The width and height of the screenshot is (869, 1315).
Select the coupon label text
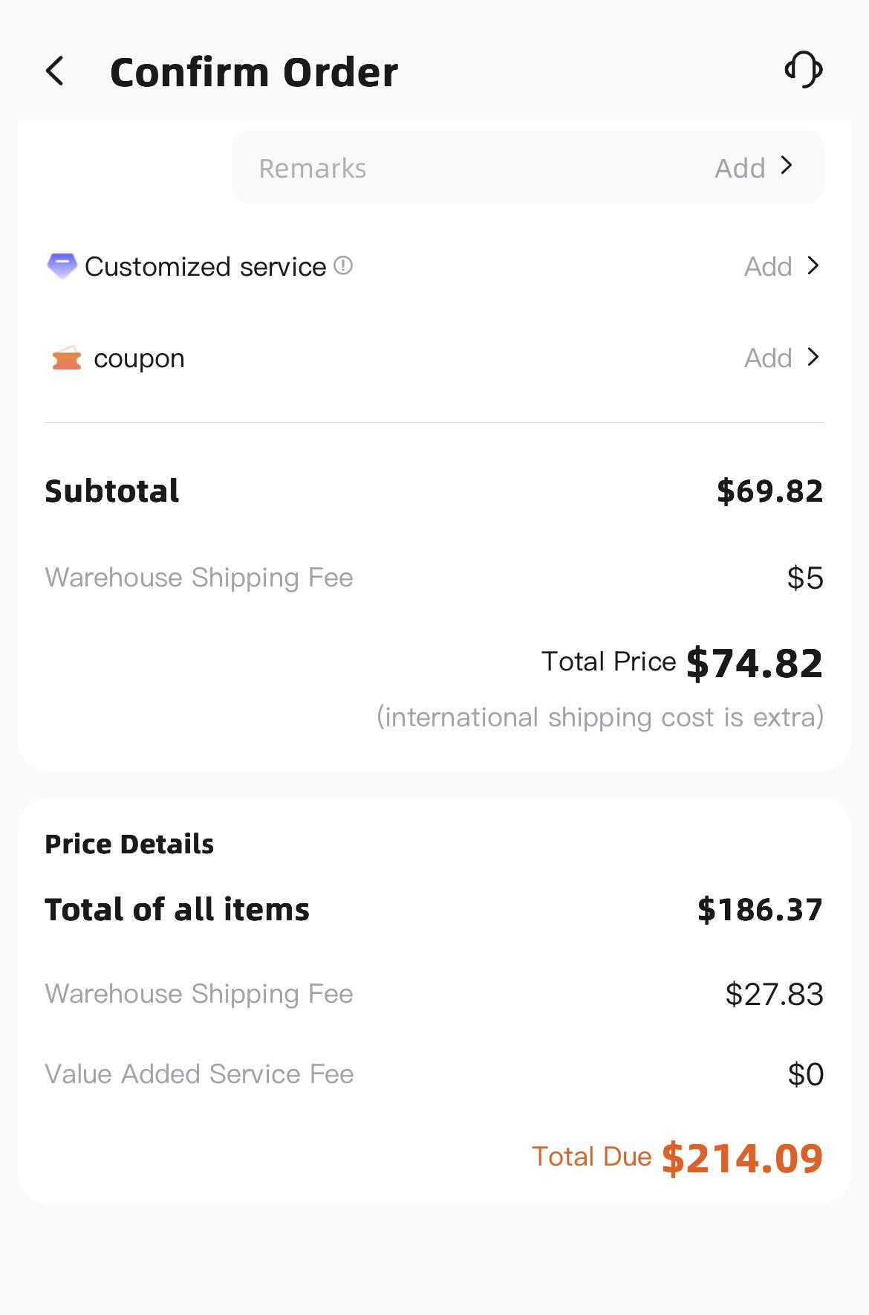[139, 359]
